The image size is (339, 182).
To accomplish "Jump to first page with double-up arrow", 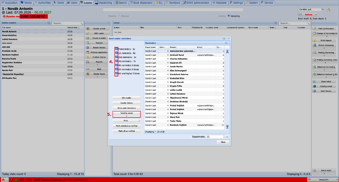I will (227, 52).
